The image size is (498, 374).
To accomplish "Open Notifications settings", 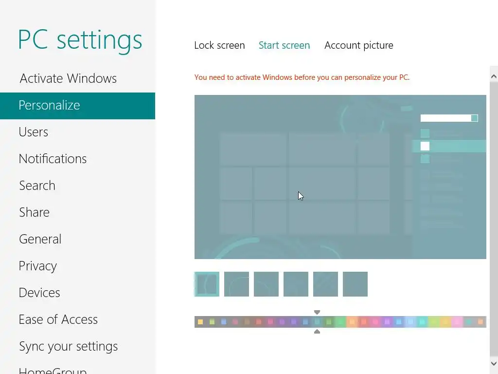I will click(77, 159).
